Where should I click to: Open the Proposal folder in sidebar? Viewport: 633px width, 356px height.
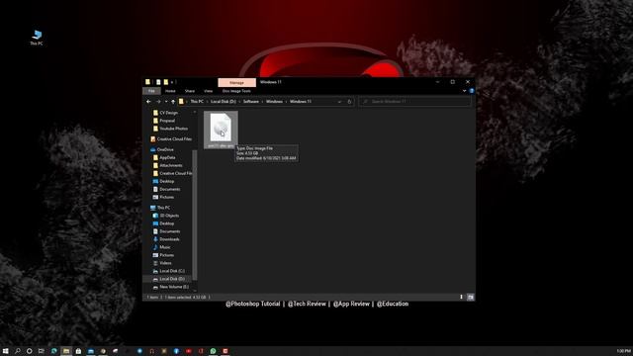(167, 121)
